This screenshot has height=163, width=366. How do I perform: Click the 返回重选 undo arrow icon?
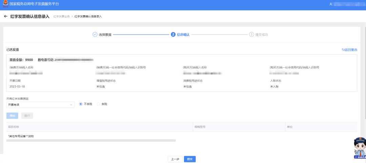tap(343, 50)
